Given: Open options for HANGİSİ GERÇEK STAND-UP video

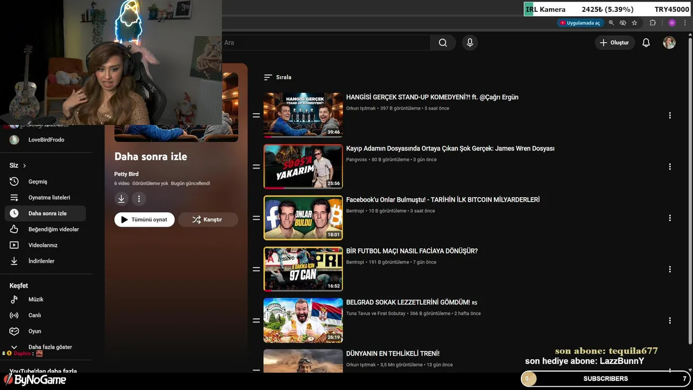Looking at the screenshot, I should [x=670, y=115].
